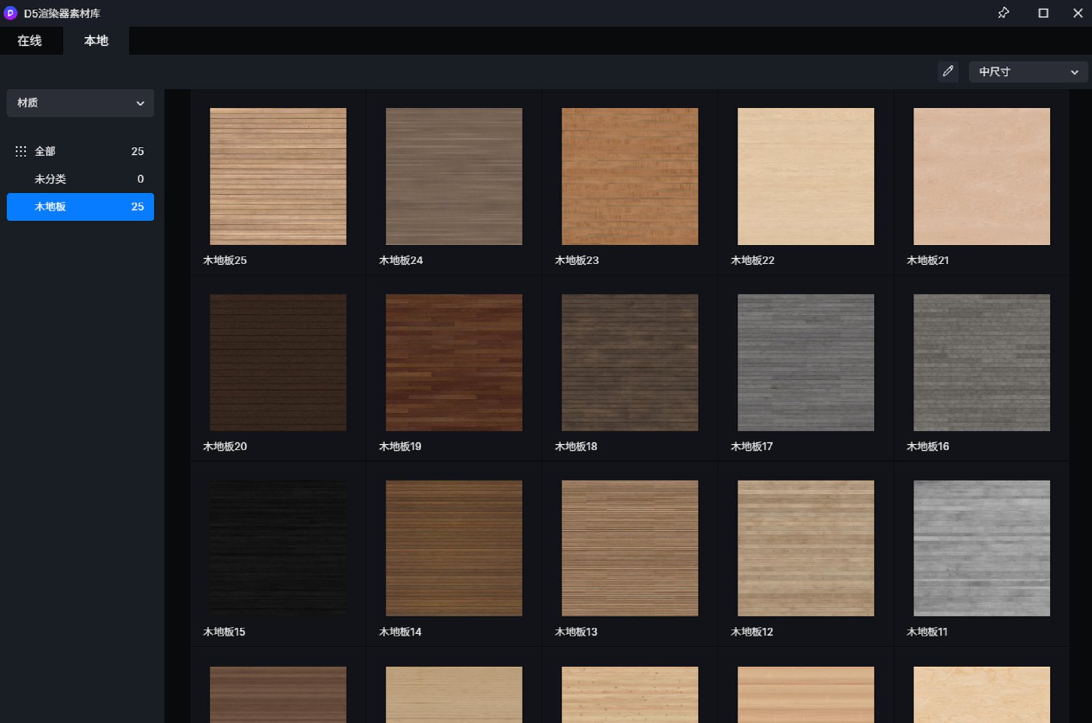Open the 中尺寸 size dropdown
Viewport: 1092px width, 723px height.
tap(1028, 72)
